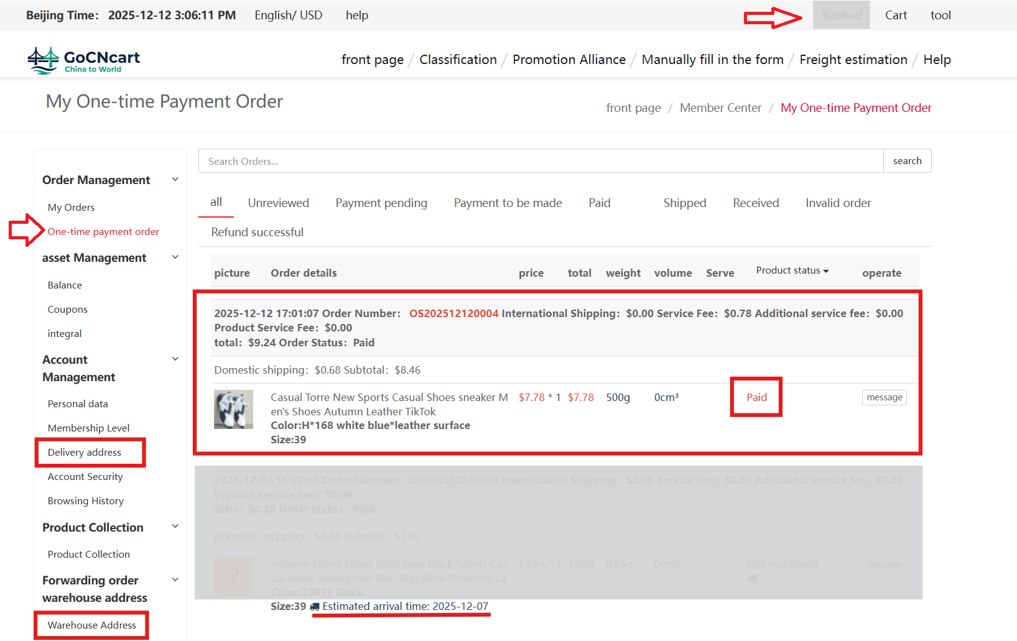
Task: Switch to the Paid tab
Action: click(x=599, y=203)
